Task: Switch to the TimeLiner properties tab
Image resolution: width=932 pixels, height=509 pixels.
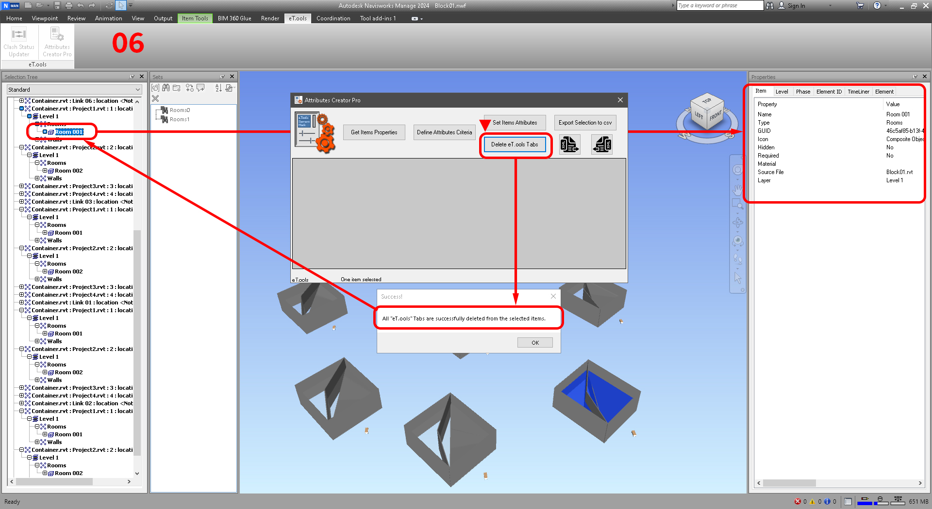Action: pyautogui.click(x=858, y=92)
